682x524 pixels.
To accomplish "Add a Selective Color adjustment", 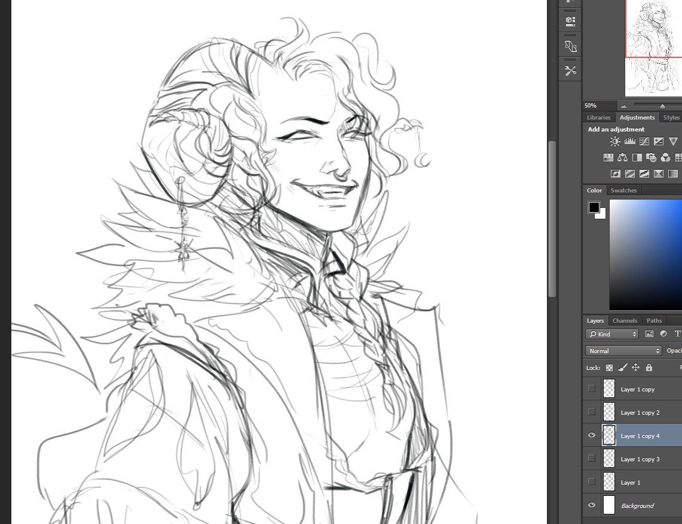I will point(659,174).
